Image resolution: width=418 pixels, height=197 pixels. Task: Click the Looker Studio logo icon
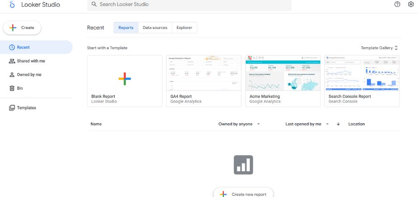(x=12, y=5)
